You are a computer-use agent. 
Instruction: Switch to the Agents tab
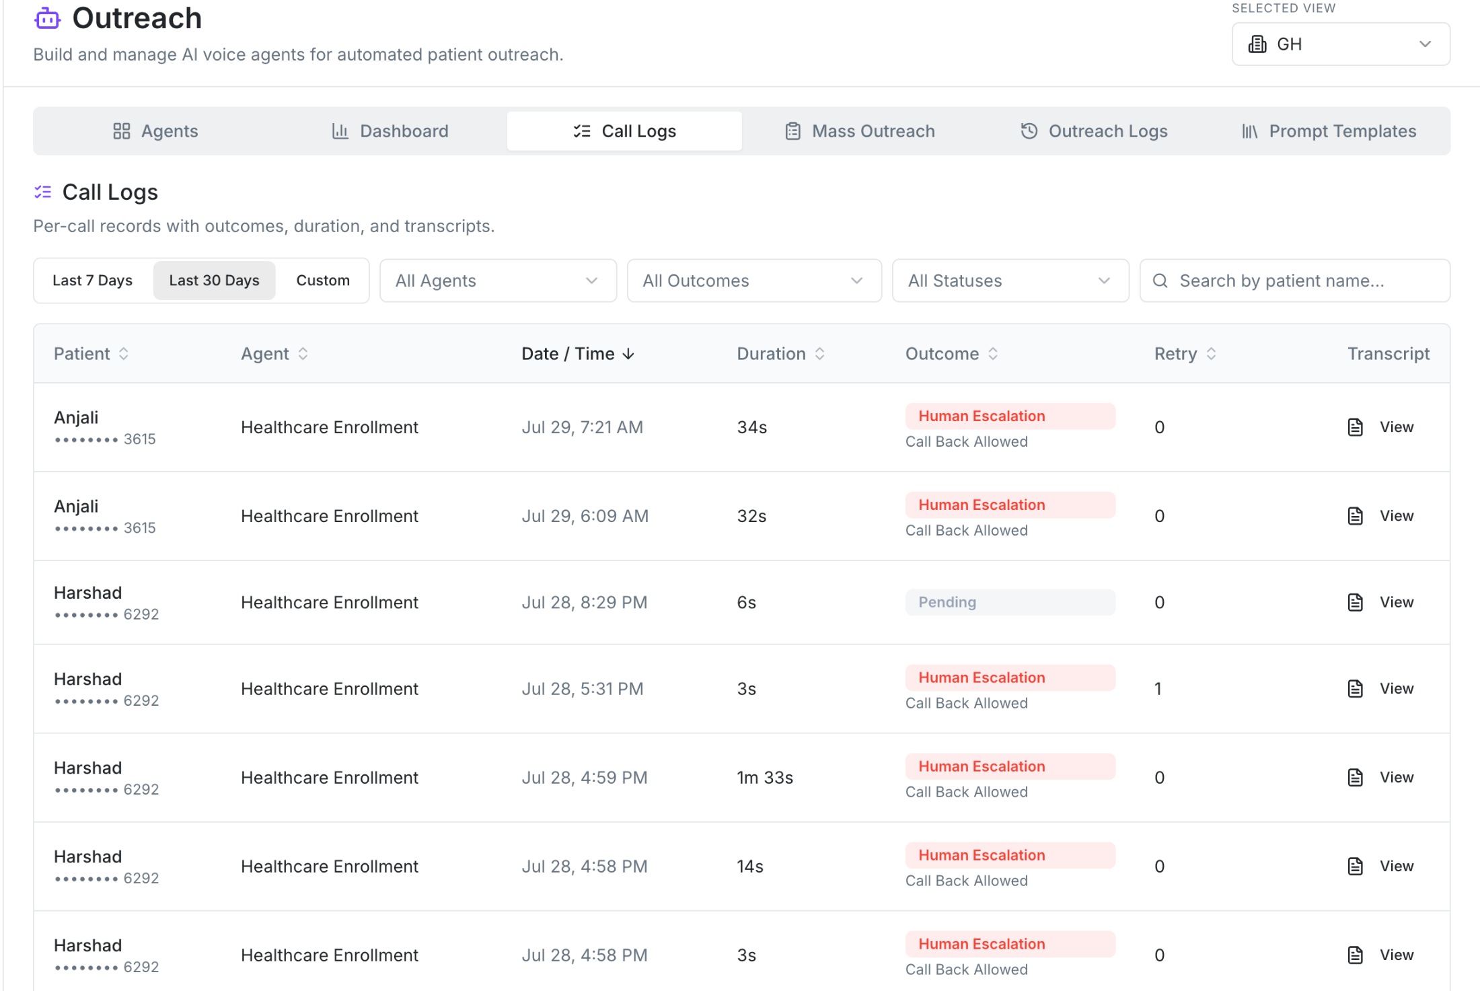pyautogui.click(x=155, y=131)
